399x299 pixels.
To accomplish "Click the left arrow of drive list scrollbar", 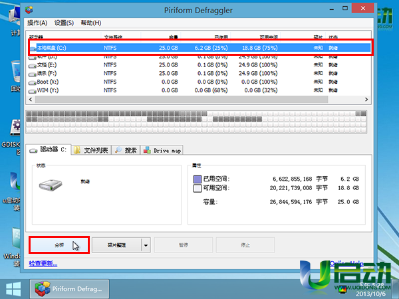I will point(31,100).
